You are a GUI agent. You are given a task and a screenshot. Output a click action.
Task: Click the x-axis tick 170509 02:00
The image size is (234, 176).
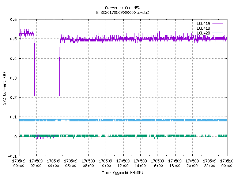click(36, 164)
